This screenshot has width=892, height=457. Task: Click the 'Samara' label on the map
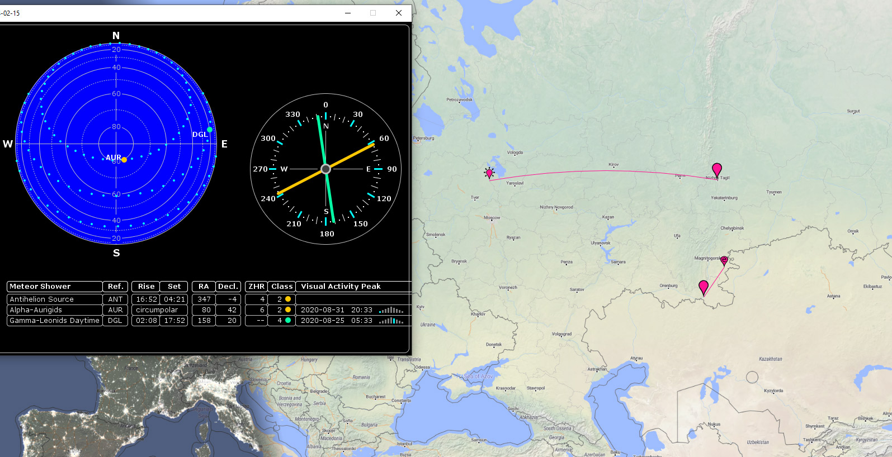click(618, 262)
